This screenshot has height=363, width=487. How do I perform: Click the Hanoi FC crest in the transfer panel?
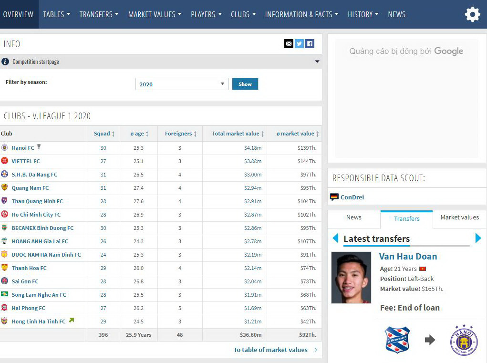[463, 340]
